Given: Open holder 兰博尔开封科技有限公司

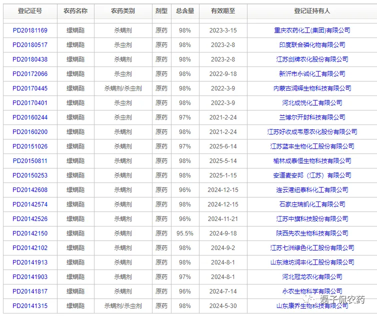Looking at the screenshot, I should tap(312, 117).
